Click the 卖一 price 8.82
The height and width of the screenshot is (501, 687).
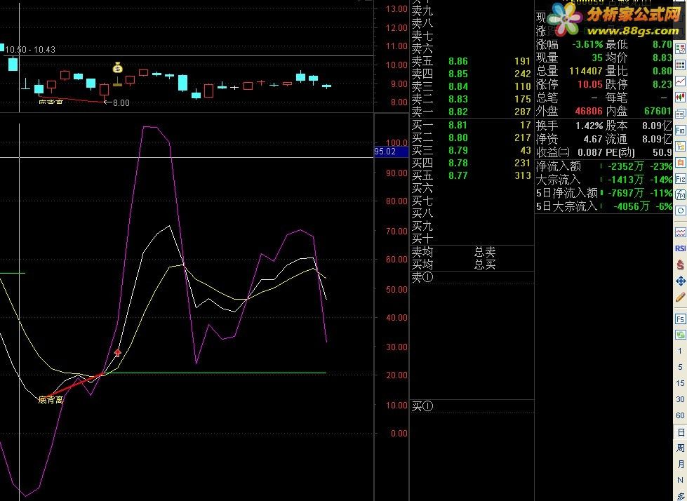point(458,112)
